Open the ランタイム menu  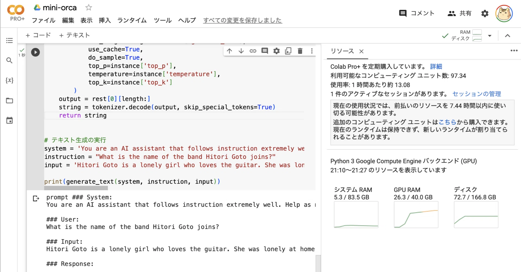132,20
